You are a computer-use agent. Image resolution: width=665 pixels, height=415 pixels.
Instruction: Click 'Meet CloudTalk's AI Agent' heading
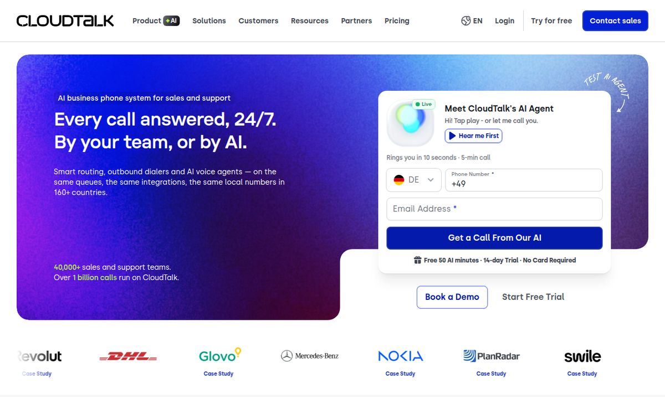tap(499, 108)
